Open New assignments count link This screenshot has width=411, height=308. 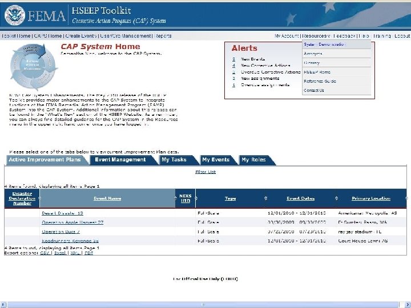click(x=233, y=78)
